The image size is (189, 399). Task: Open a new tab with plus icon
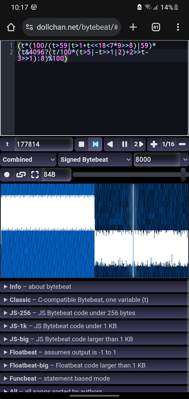point(133,27)
